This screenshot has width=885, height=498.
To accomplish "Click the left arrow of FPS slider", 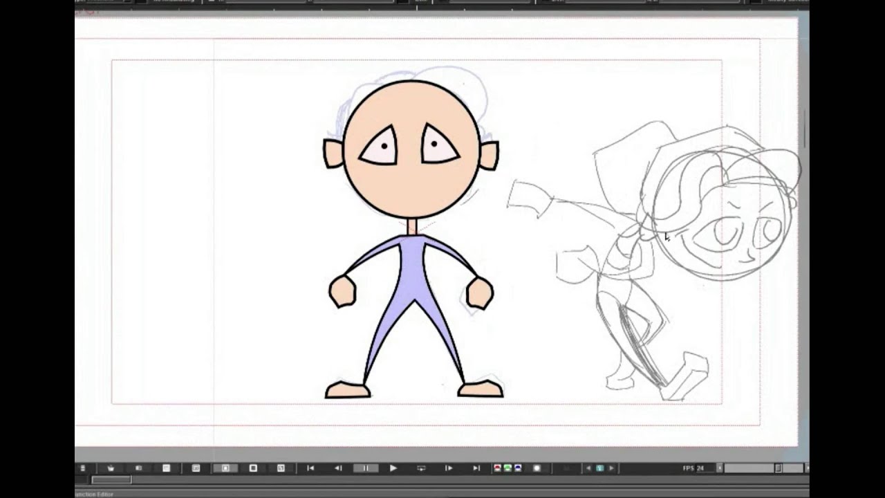I will [x=720, y=468].
